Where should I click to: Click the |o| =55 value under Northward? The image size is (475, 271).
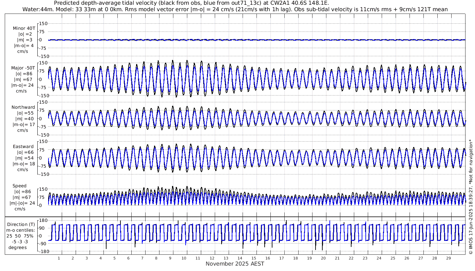23,113
